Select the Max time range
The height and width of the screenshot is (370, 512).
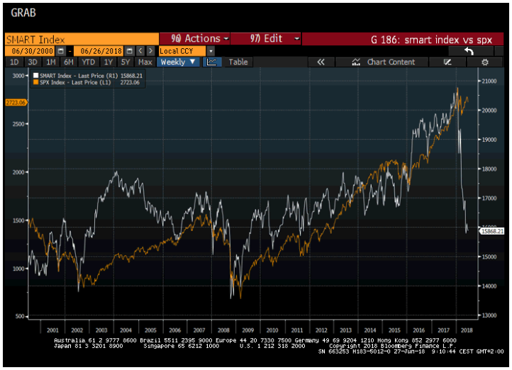pyautogui.click(x=145, y=62)
